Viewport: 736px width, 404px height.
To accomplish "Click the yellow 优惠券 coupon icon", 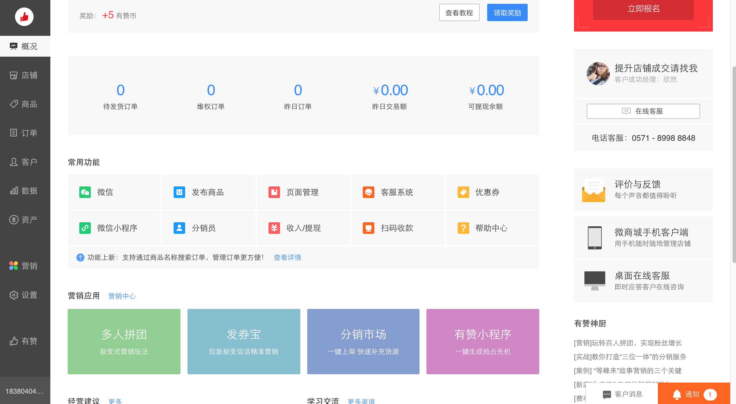I will pos(463,192).
